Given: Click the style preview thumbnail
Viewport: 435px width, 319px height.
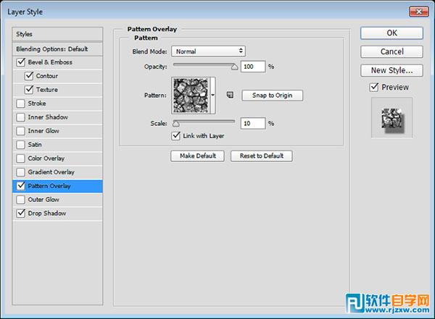Looking at the screenshot, I should tap(392, 118).
